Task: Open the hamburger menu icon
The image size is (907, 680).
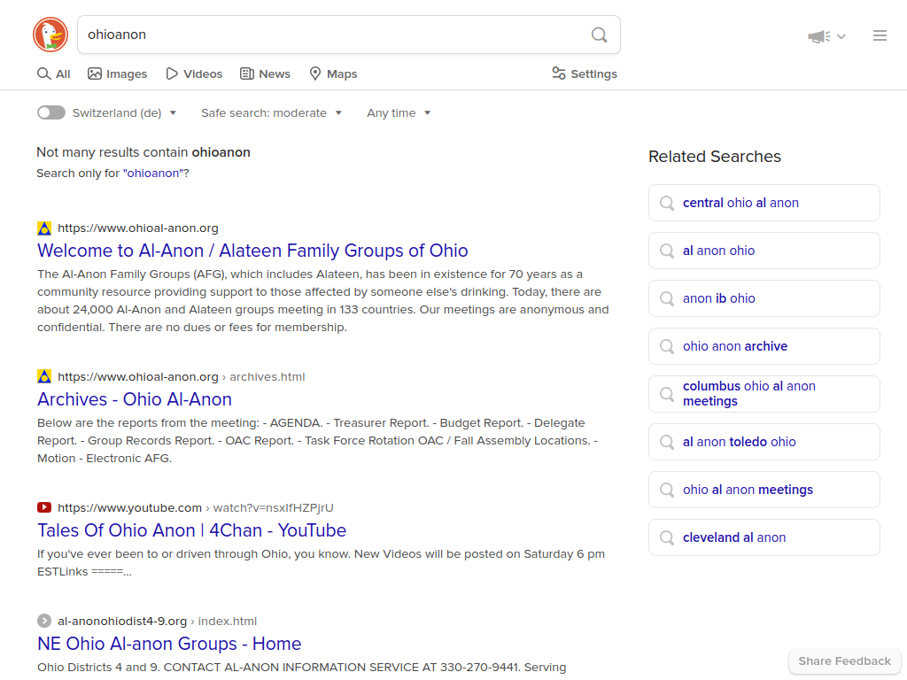Action: (880, 35)
